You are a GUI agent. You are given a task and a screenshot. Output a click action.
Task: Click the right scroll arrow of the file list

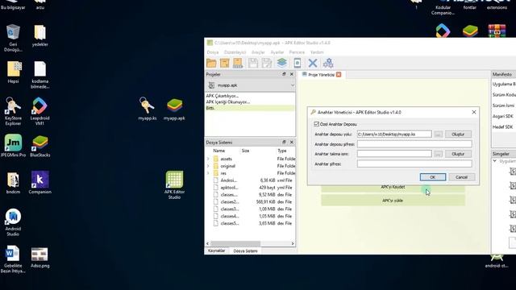[x=293, y=243]
